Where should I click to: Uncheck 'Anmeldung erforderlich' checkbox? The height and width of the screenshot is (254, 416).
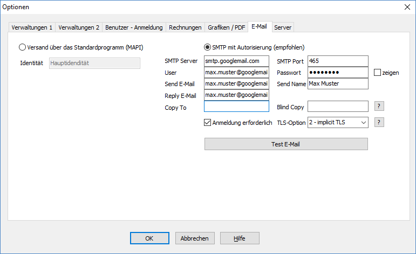pyautogui.click(x=208, y=123)
